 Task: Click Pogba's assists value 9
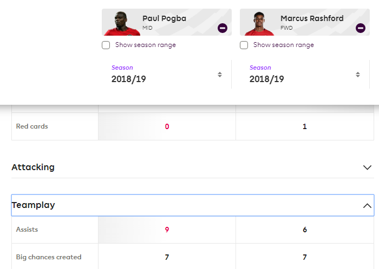coord(167,230)
